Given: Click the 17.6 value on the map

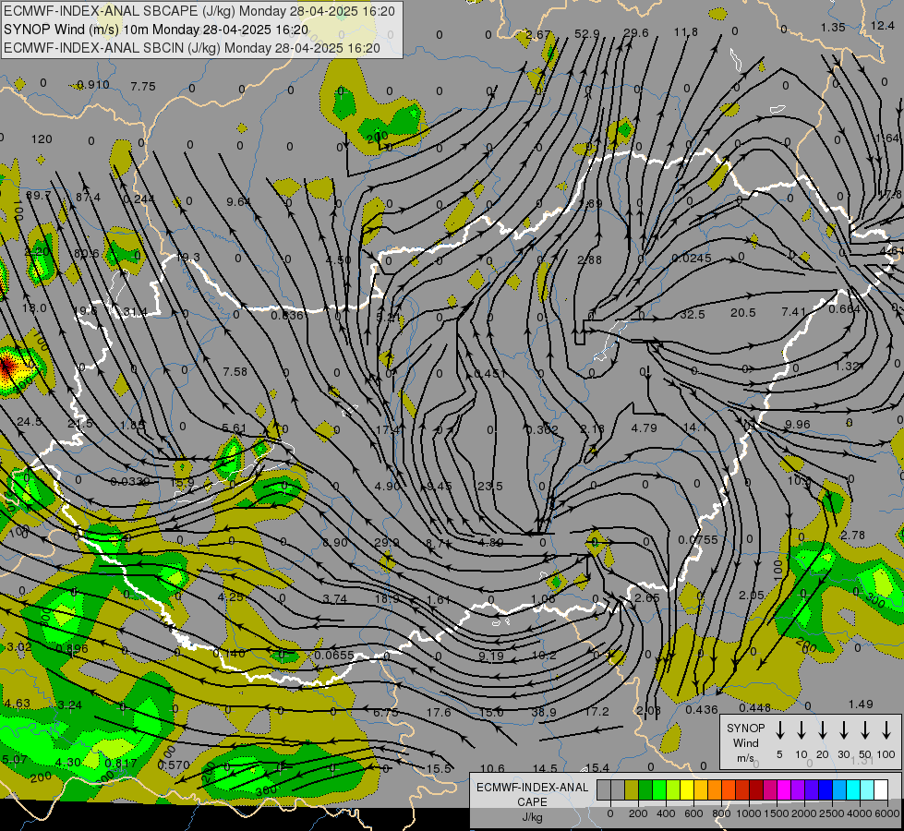Looking at the screenshot, I should [439, 712].
